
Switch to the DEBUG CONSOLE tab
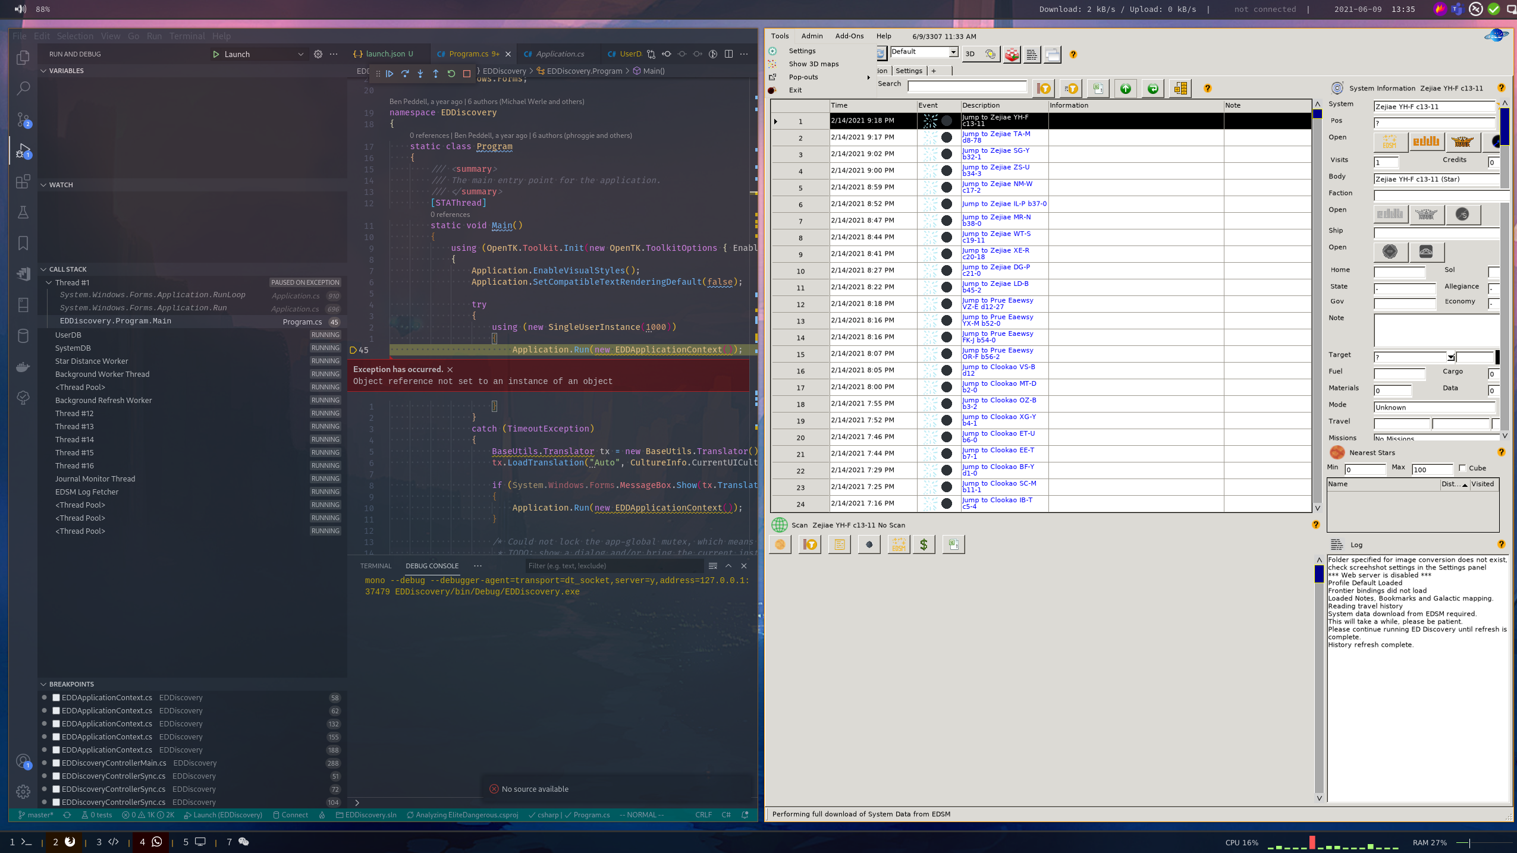click(432, 565)
